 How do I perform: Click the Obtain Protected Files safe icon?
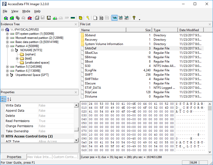[81, 18]
